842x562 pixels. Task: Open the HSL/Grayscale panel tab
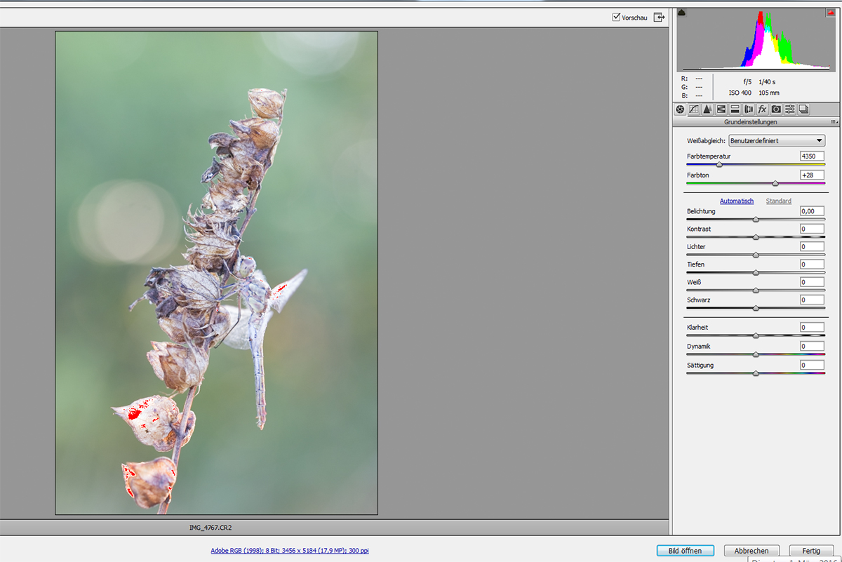pos(721,109)
